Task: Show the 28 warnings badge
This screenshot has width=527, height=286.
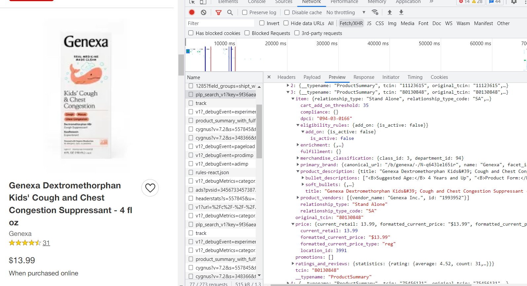Action: coord(477,2)
